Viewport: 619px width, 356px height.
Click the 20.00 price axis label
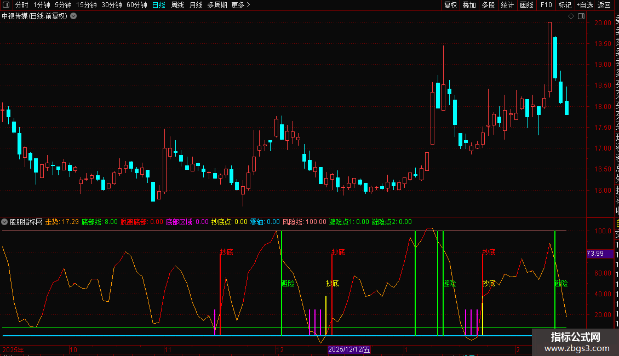[x=603, y=23]
